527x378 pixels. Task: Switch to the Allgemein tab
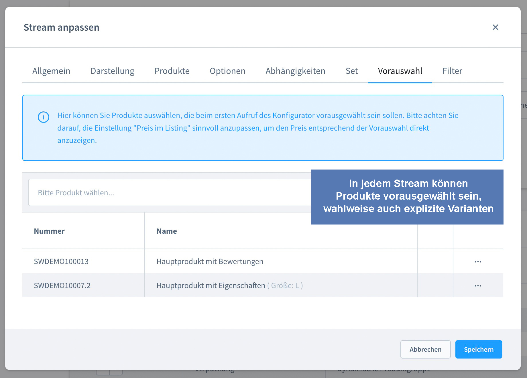[x=51, y=71]
